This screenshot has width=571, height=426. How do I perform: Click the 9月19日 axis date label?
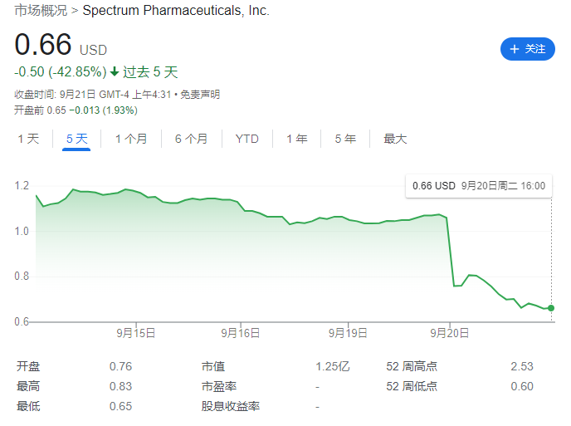(348, 333)
